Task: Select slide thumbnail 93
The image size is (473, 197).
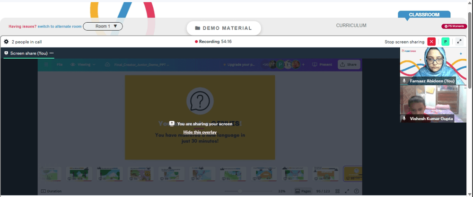Action: click(x=295, y=174)
